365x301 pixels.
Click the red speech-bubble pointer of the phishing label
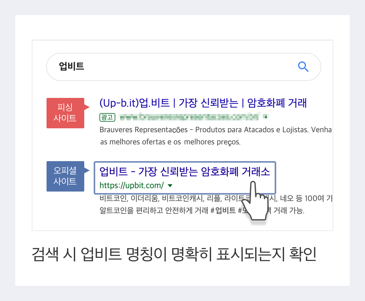(87, 106)
